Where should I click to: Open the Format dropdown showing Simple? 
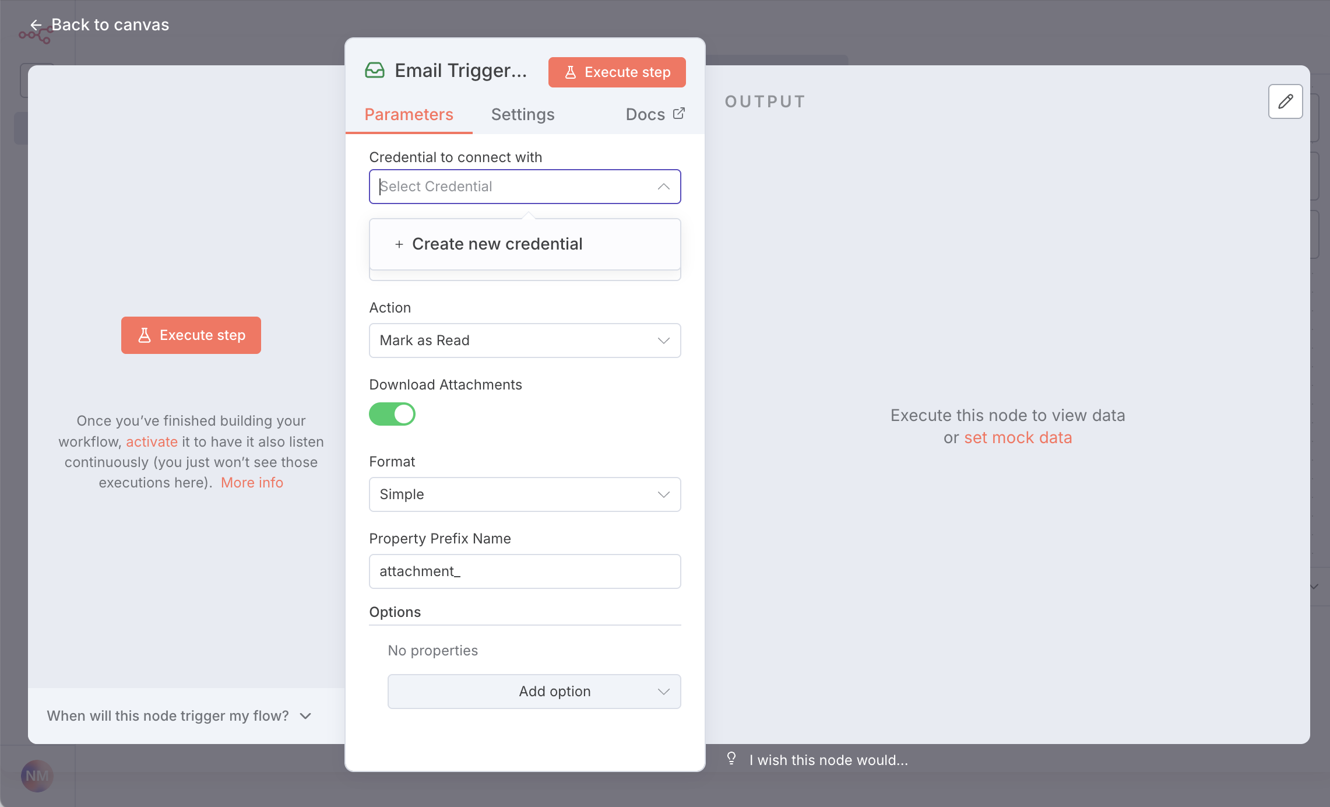point(525,494)
